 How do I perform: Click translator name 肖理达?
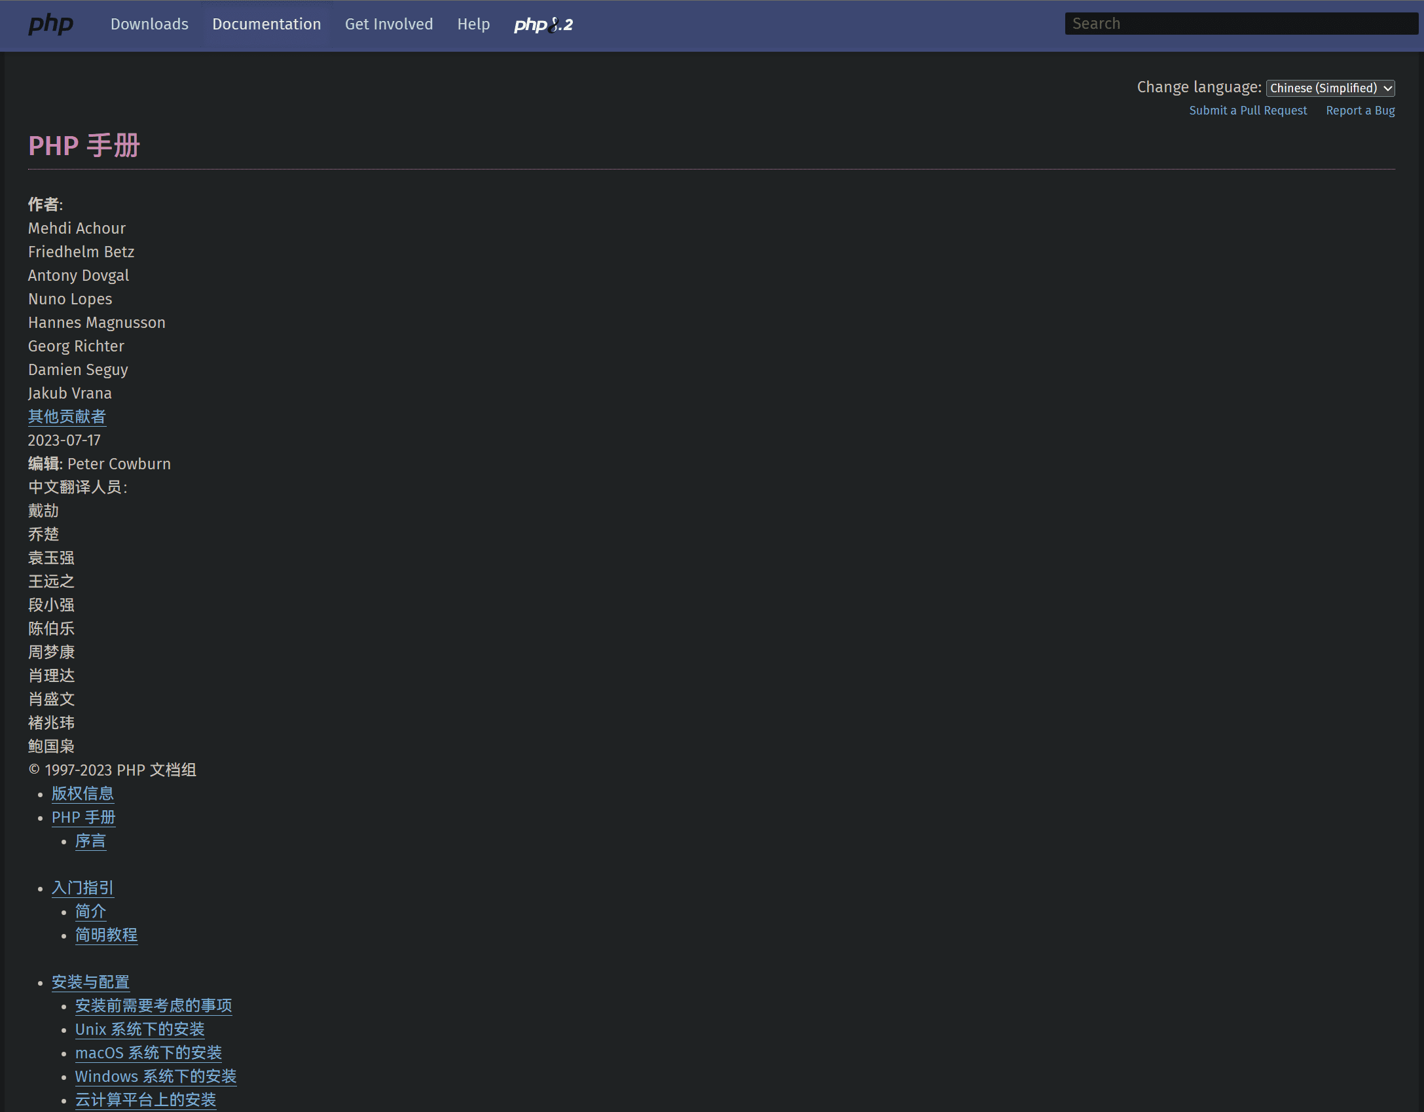tap(51, 676)
